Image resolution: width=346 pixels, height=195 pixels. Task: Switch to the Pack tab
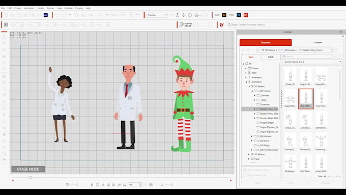tap(271, 57)
